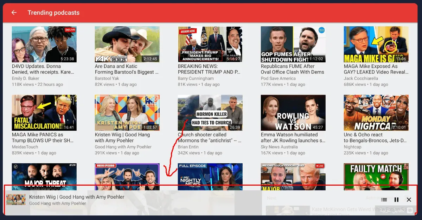Click "391K views • 1 day ago" text
The width and height of the screenshot is (422, 220).
(x=117, y=153)
